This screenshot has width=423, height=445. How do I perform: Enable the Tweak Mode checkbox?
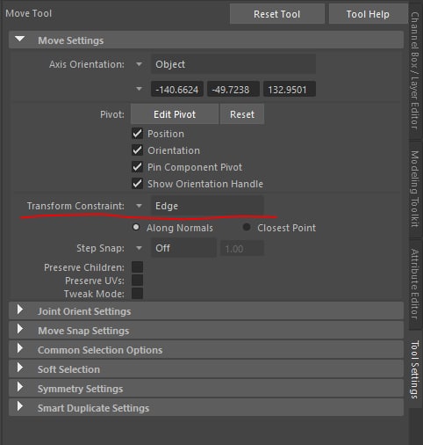pos(137,294)
